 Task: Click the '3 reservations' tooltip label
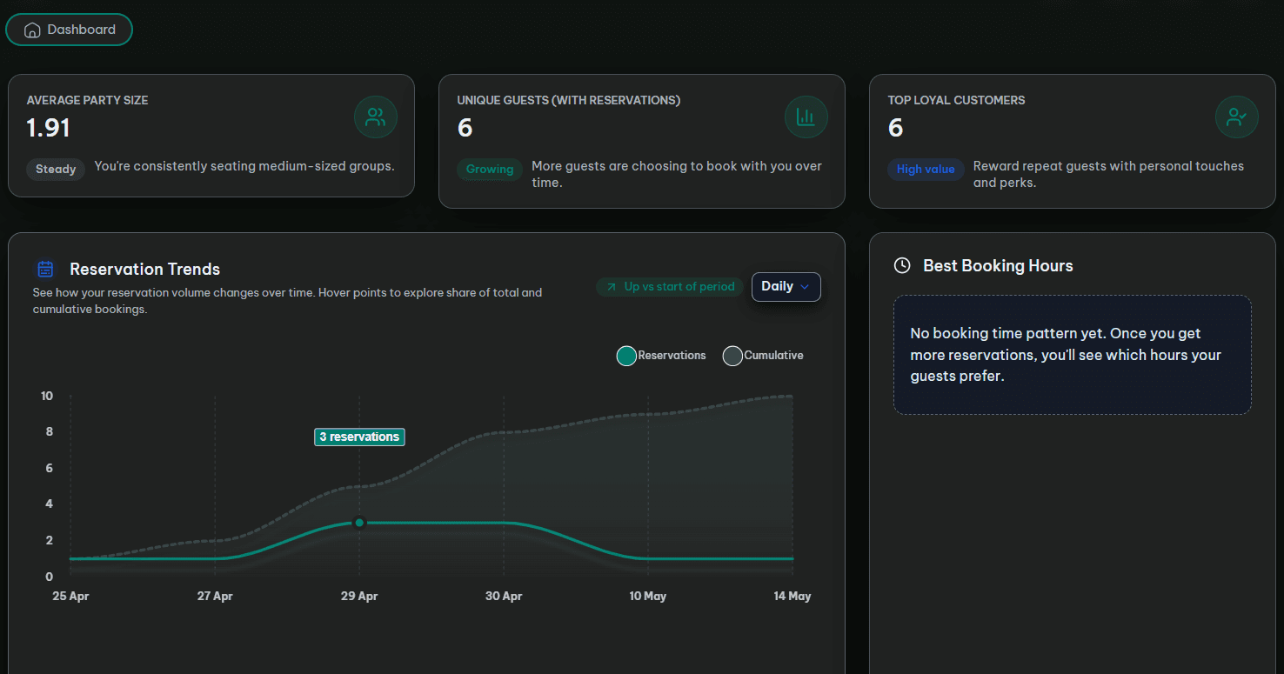[359, 437]
